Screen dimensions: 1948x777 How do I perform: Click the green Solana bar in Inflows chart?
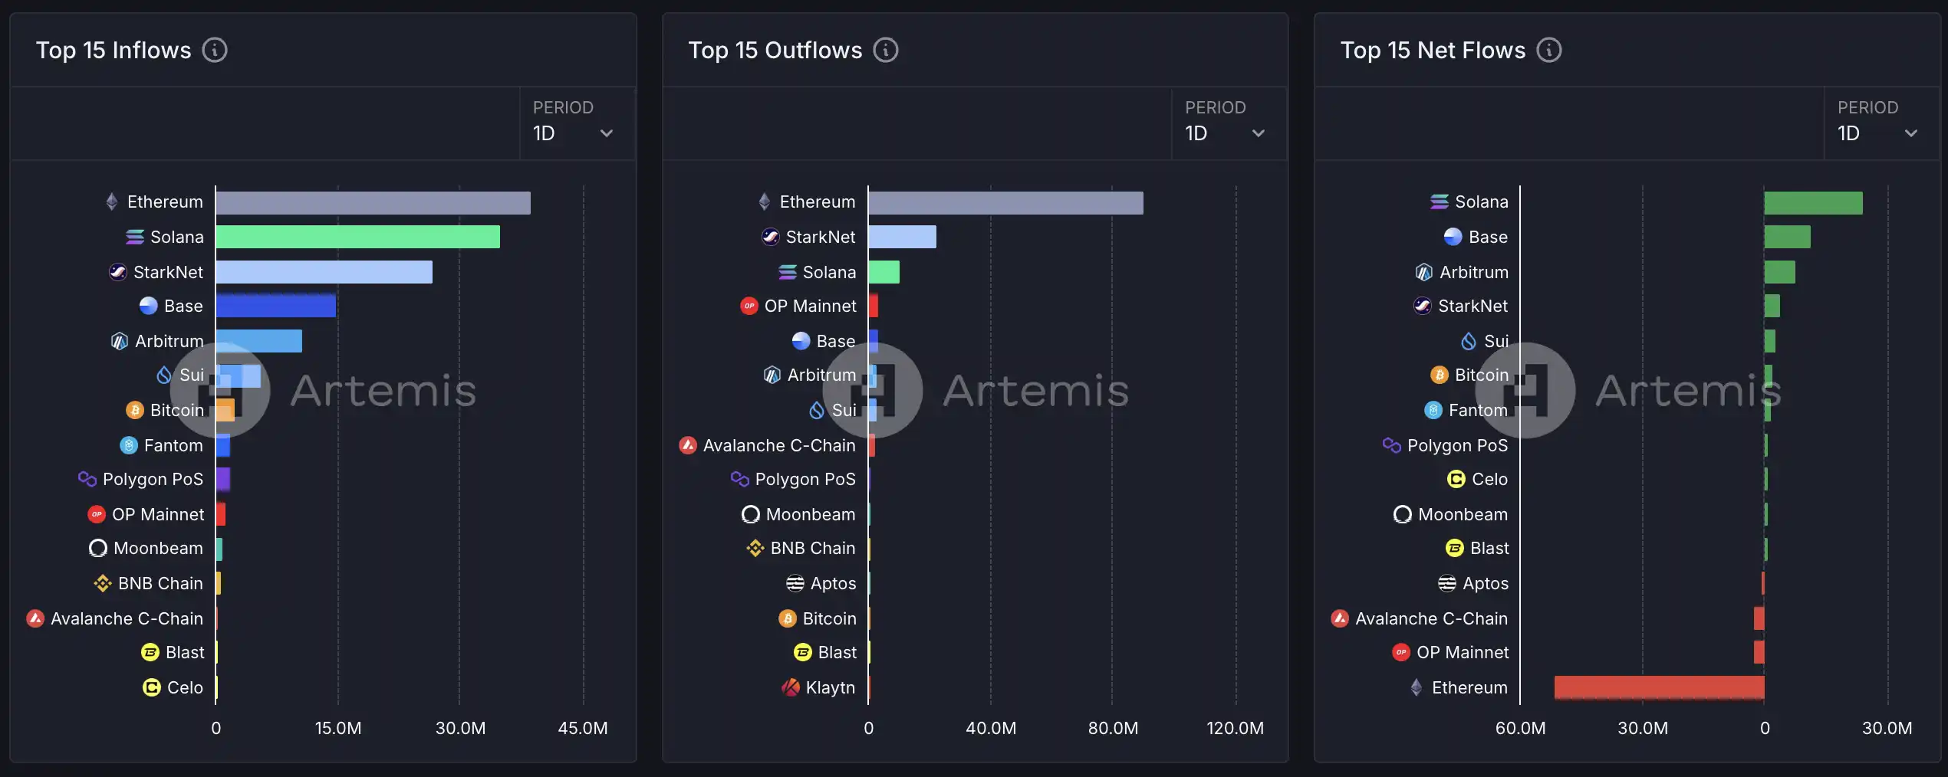coord(357,238)
